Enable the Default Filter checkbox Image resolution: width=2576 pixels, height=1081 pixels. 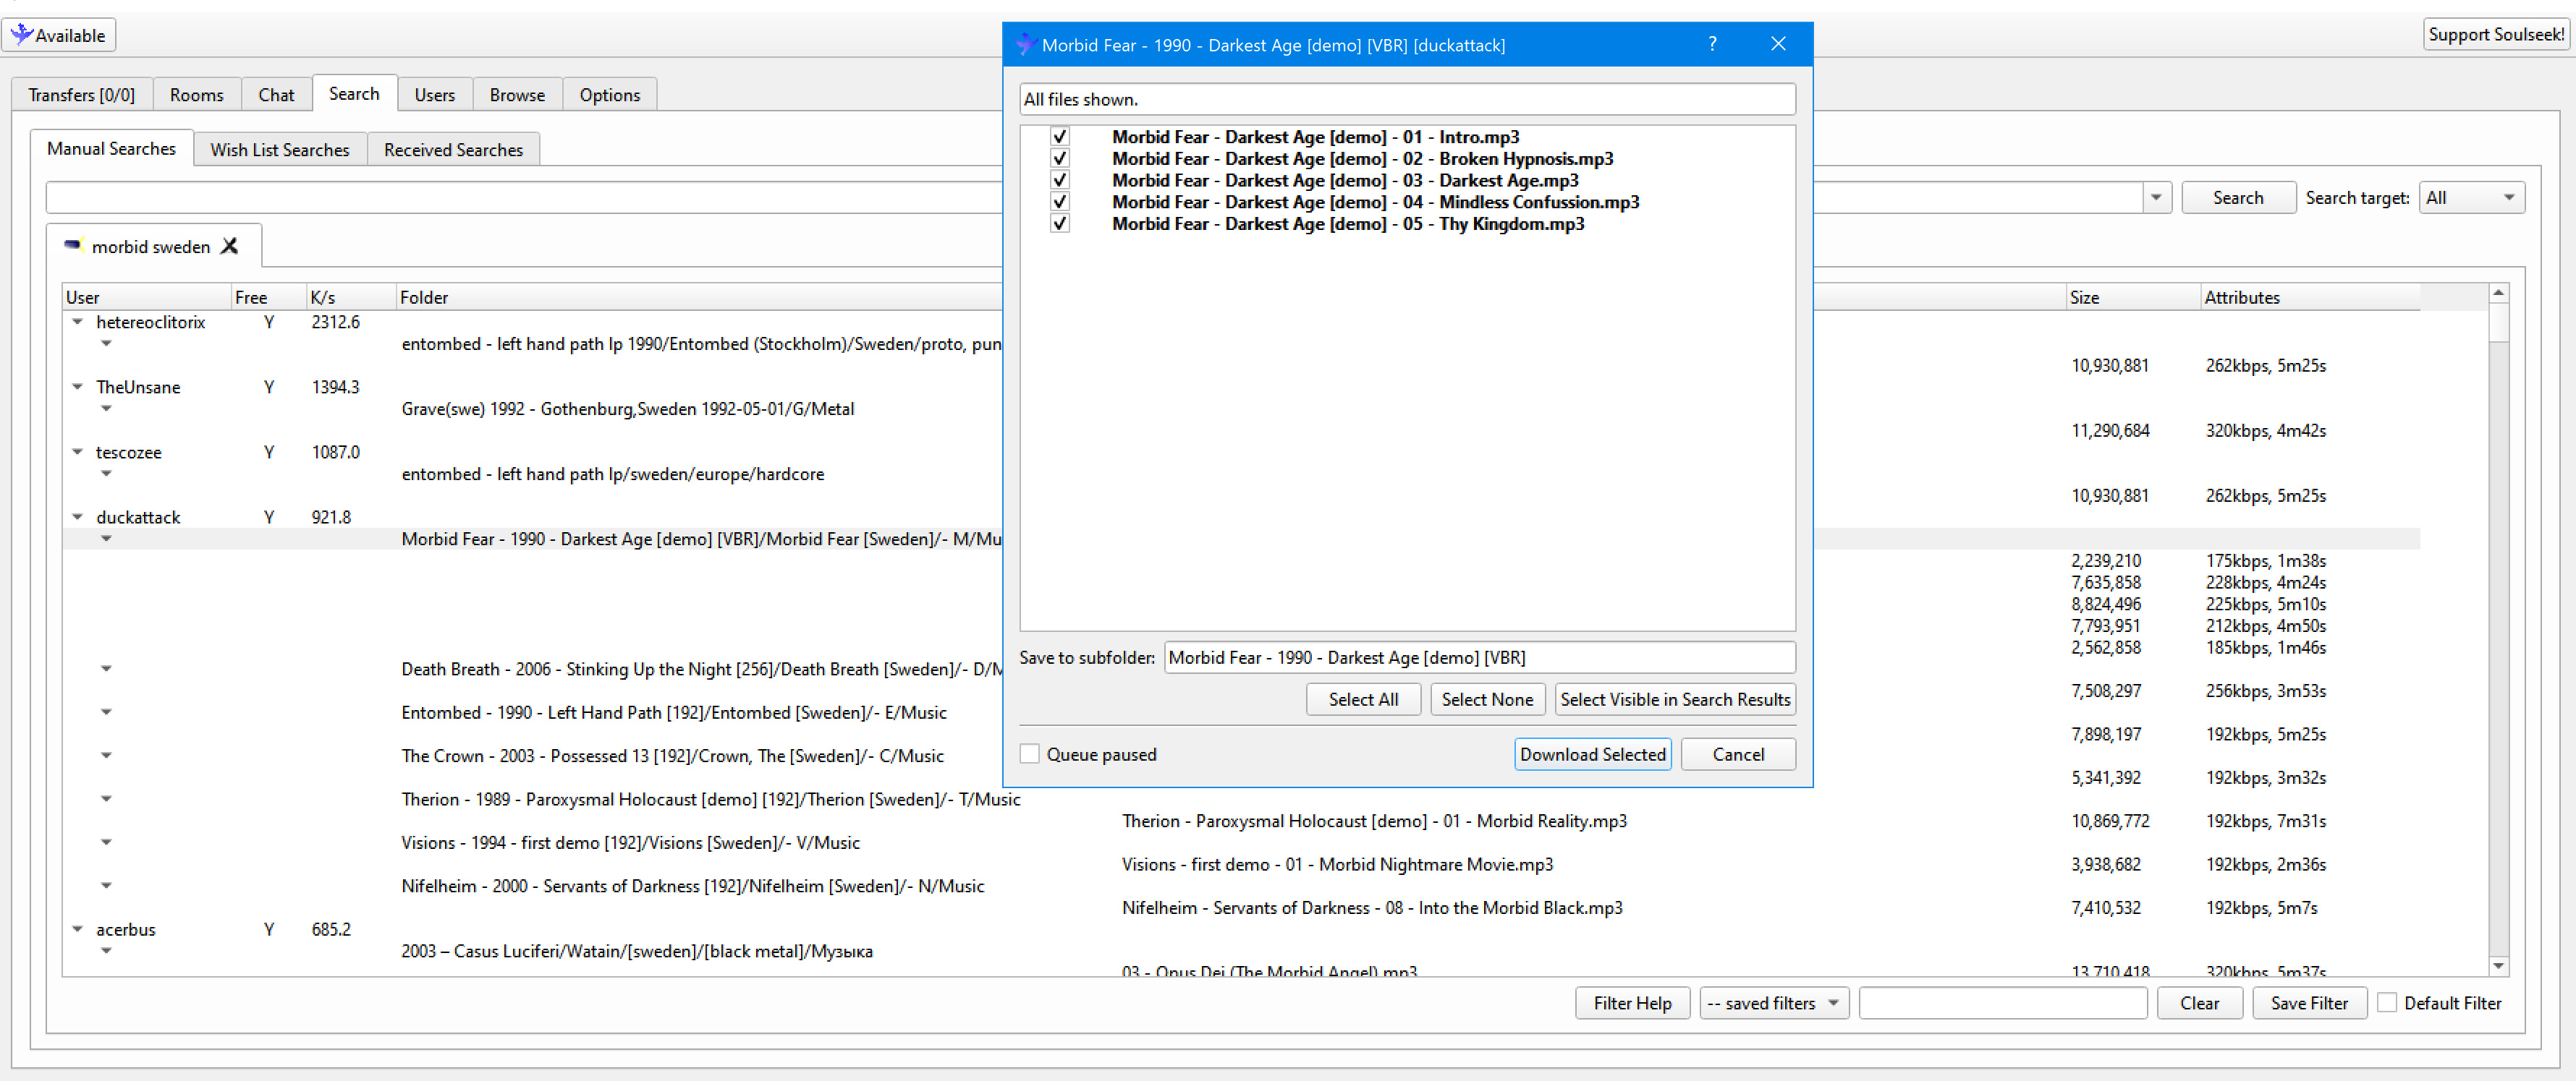tap(2388, 1002)
